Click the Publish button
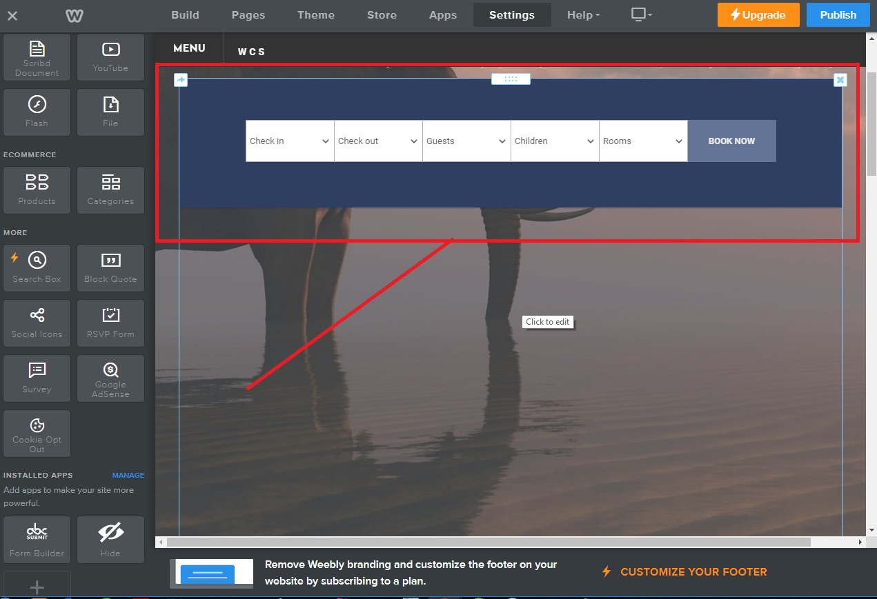This screenshot has width=877, height=599. coord(838,14)
